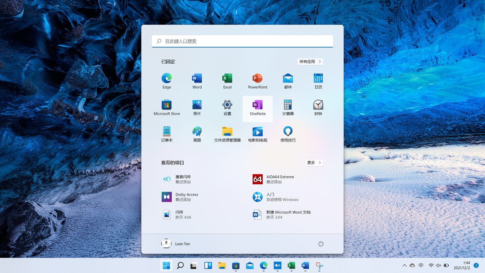Open Wi-Fi network tray icon
This screenshot has width=485, height=273.
(x=431, y=266)
